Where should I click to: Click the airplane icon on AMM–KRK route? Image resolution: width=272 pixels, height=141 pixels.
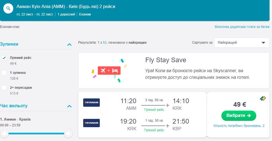168,105
